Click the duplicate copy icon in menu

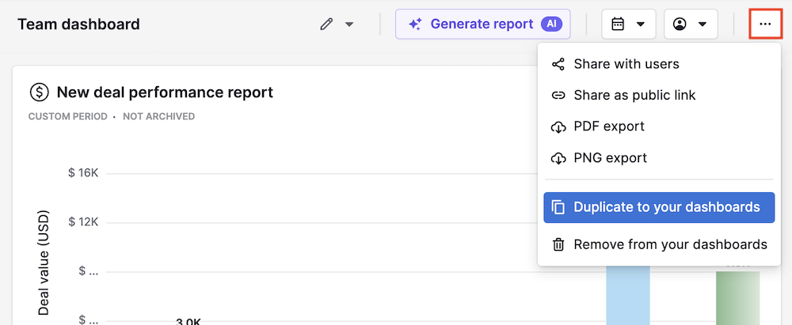click(x=558, y=207)
